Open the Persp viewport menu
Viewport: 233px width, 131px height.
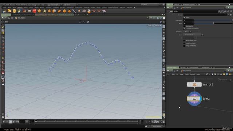(x=150, y=25)
